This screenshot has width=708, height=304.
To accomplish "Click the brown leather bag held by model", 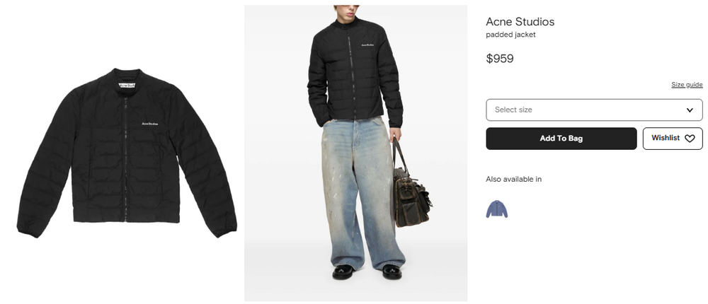I will click(411, 194).
